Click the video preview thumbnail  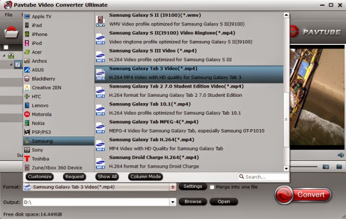(x=317, y=97)
